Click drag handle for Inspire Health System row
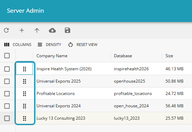 [24, 69]
